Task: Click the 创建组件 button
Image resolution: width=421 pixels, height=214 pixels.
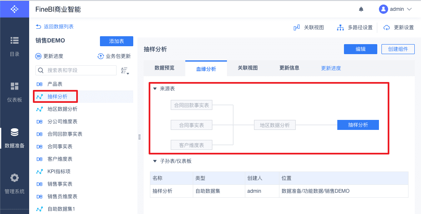Action: coord(398,49)
